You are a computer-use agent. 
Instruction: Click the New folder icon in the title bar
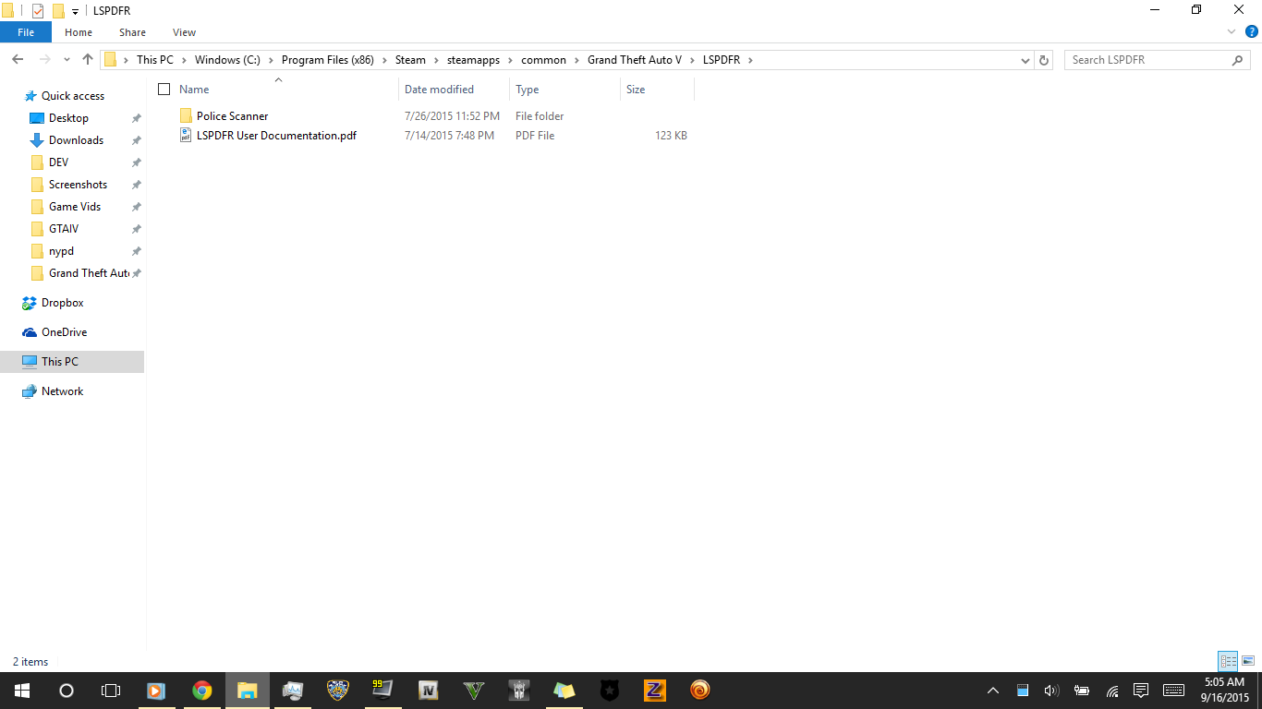(x=58, y=11)
